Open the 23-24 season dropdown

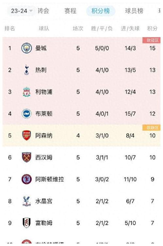pos(22,11)
